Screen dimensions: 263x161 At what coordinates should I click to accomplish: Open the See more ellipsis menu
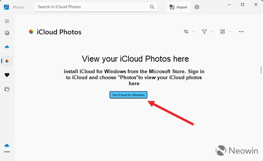coord(241,32)
